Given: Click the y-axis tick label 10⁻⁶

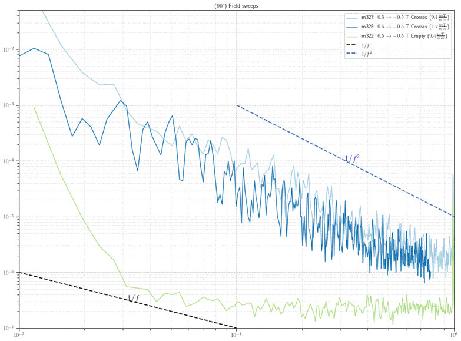Looking at the screenshot, I should click(8, 273).
